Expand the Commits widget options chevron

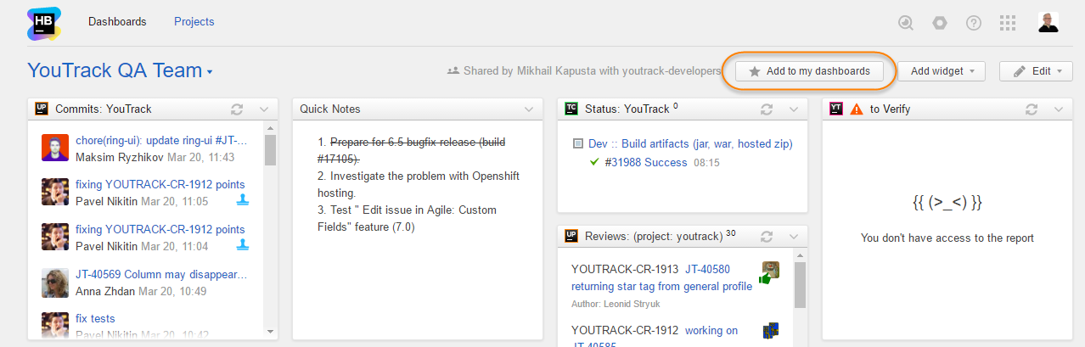[x=264, y=109]
